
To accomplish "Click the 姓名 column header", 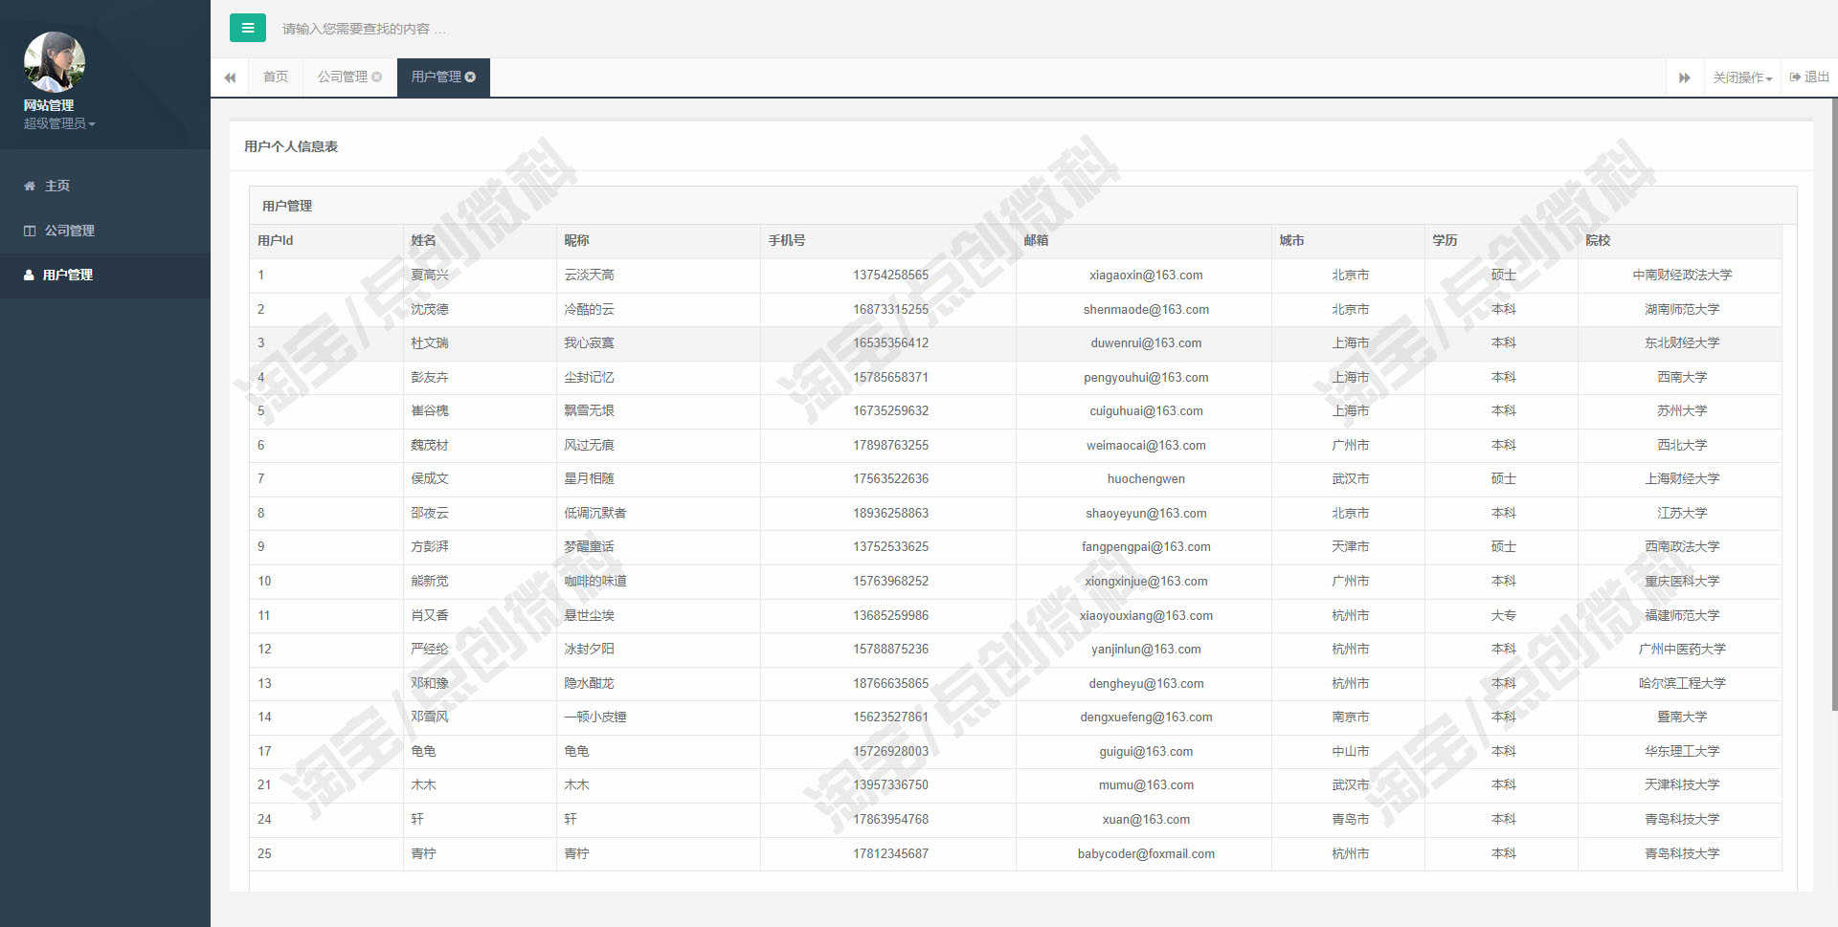I will click(x=480, y=240).
